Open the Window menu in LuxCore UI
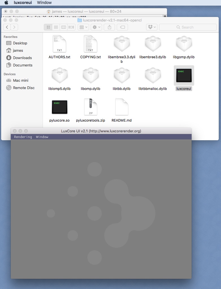Image resolution: width=221 pixels, height=289 pixels. coord(42,137)
